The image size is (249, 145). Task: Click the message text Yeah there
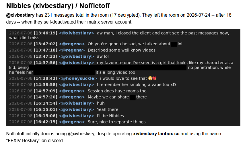pyautogui.click(x=108, y=110)
